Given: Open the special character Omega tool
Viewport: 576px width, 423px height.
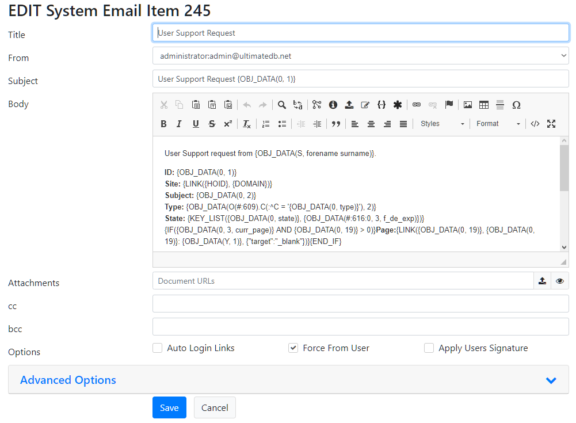Looking at the screenshot, I should pyautogui.click(x=516, y=105).
